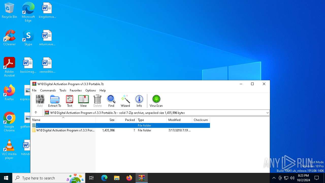Open Task View on the taskbar
325x183 pixels.
click(91, 178)
